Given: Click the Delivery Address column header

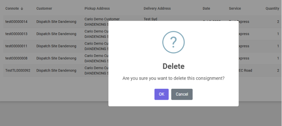Looking at the screenshot, I should click(x=157, y=8).
